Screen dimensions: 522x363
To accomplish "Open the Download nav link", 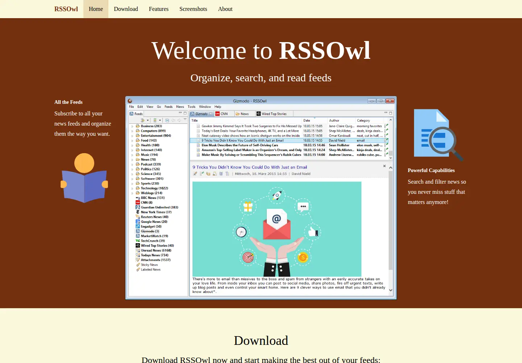I will click(126, 9).
